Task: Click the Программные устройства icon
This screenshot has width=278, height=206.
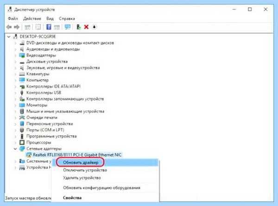Action: (x=22, y=136)
